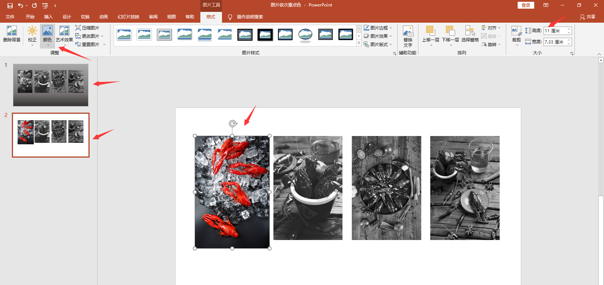Viewport: 604px width, 285px height.
Task: Open the 大小 size dialog launcher
Action: coord(572,54)
